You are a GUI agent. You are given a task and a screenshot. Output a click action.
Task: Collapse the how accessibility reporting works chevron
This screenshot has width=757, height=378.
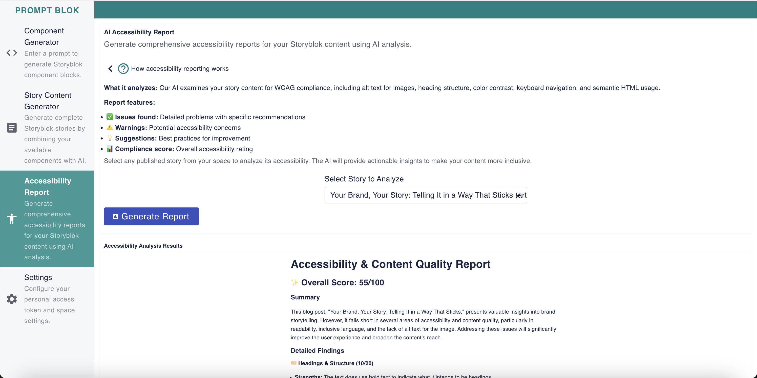pyautogui.click(x=111, y=69)
